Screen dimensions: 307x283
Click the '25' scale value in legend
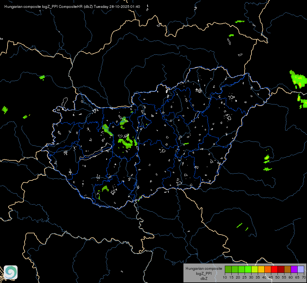click(x=245, y=278)
